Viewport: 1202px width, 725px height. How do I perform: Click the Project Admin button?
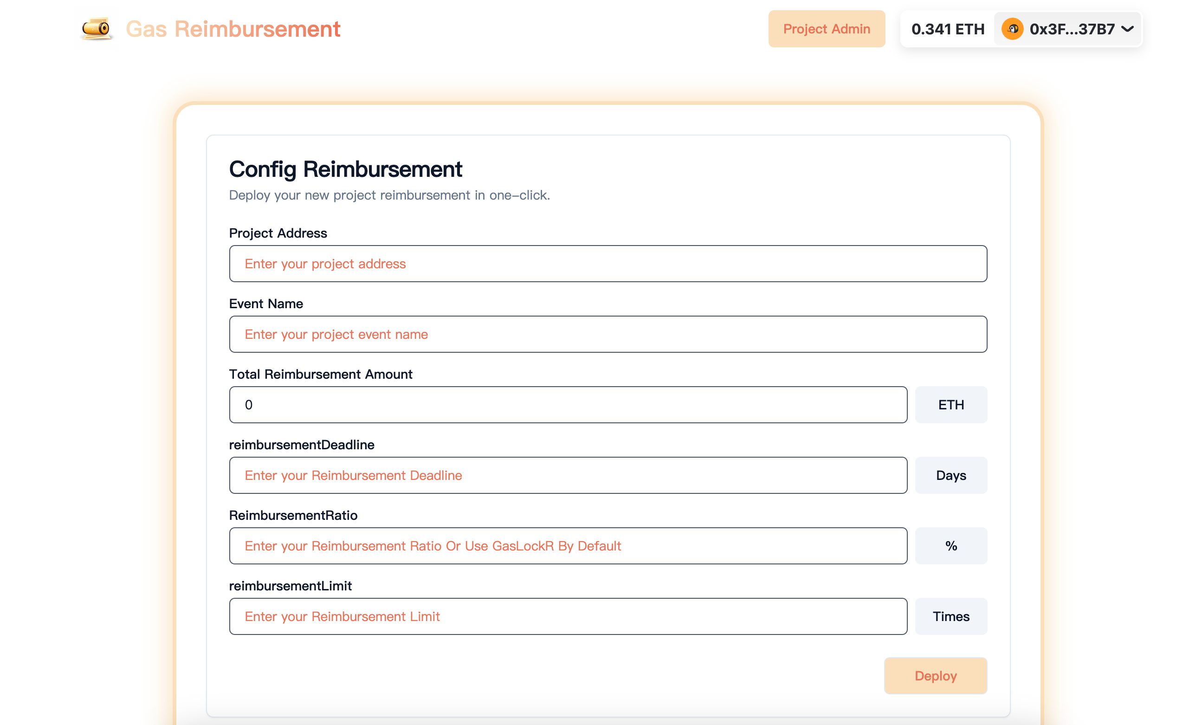(x=826, y=29)
